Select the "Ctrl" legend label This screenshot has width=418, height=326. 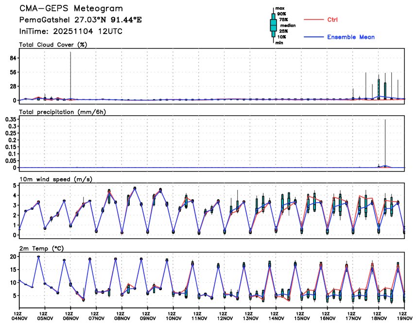click(332, 20)
